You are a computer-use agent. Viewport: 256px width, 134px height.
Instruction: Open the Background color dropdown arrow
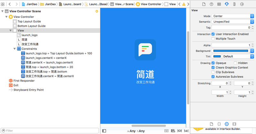252,51
